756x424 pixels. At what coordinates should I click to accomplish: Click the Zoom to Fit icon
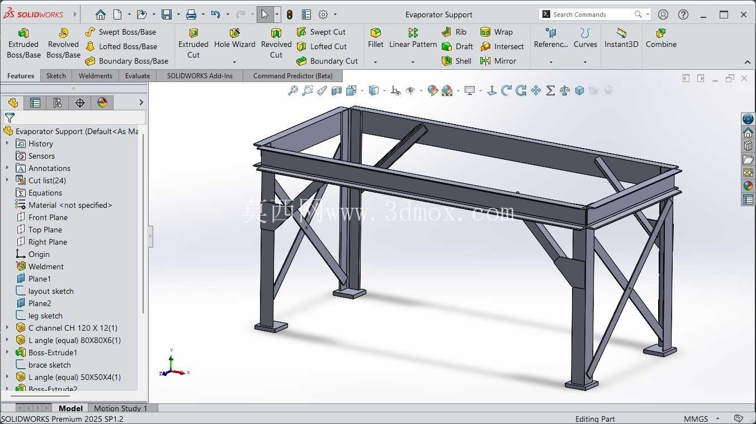[x=293, y=90]
